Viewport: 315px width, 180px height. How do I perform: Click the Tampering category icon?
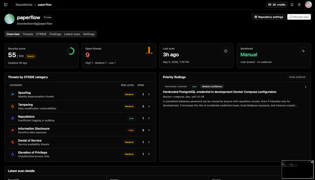tap(13, 106)
